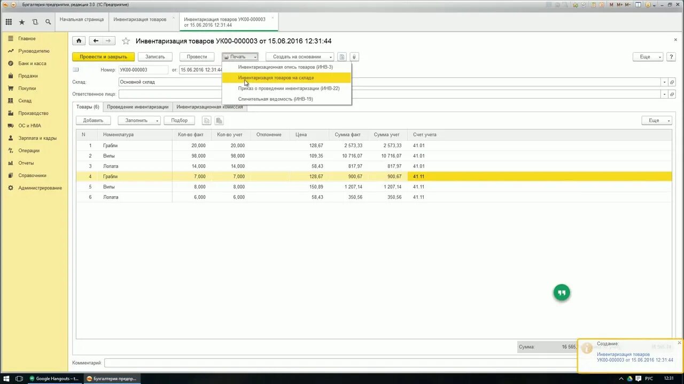Open the table Еще menu dropdown
This screenshot has height=384, width=684.
click(657, 121)
